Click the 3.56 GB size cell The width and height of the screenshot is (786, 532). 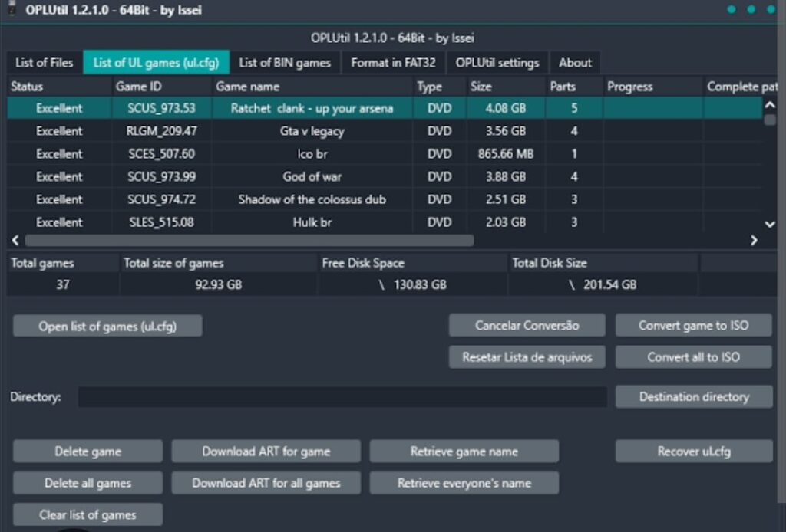[506, 131]
